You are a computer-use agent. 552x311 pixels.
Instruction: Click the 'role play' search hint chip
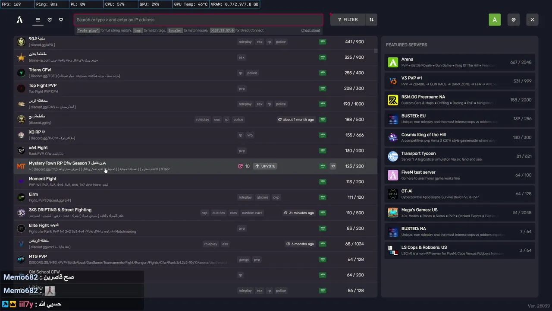(x=88, y=31)
